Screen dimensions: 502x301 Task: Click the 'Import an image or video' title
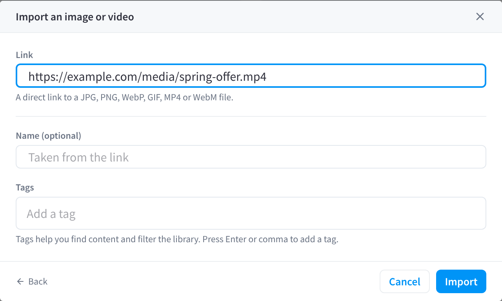[75, 17]
